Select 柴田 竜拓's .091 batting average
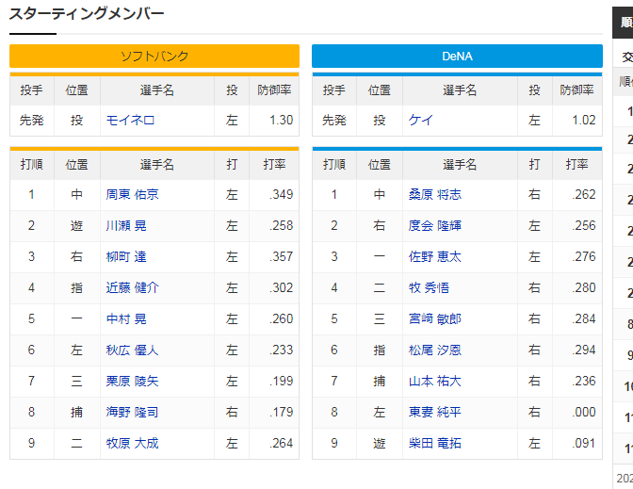 (x=584, y=444)
